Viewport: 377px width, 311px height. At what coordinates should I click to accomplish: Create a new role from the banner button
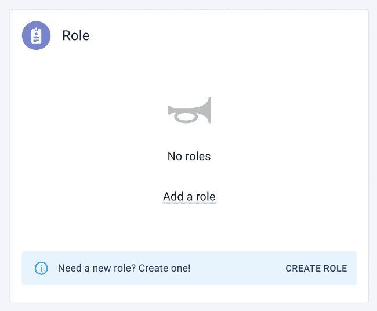(x=316, y=268)
